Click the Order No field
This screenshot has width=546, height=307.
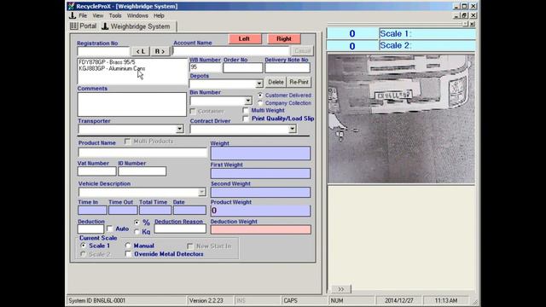(242, 68)
